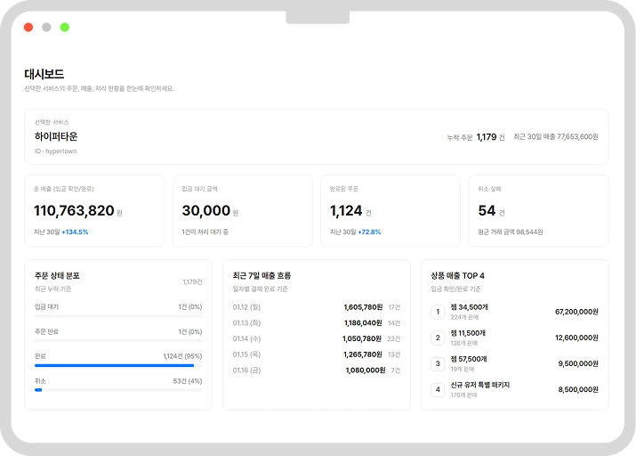Click the 완료 blue progress bar
Screen dimensions: 636x456
point(114,365)
